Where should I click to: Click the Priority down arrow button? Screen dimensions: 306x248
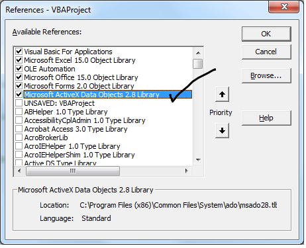pyautogui.click(x=222, y=130)
